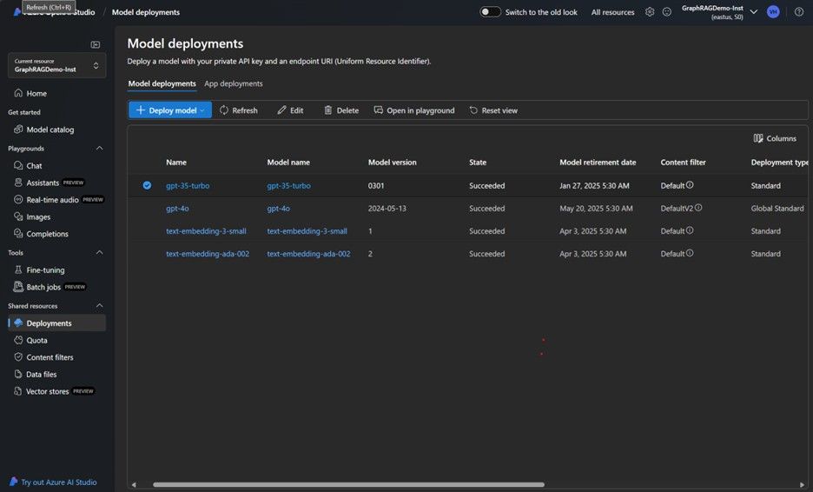Collapse the left navigation panel icon
Image resolution: width=813 pixels, height=492 pixels.
point(96,44)
